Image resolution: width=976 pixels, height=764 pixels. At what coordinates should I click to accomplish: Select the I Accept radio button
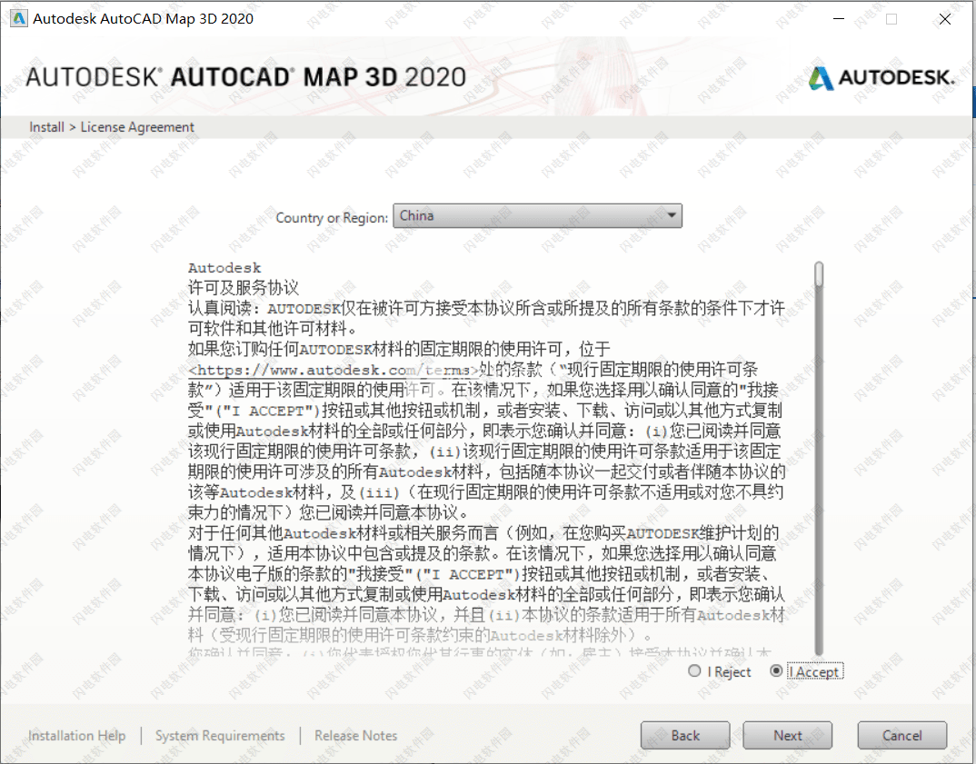pos(776,670)
